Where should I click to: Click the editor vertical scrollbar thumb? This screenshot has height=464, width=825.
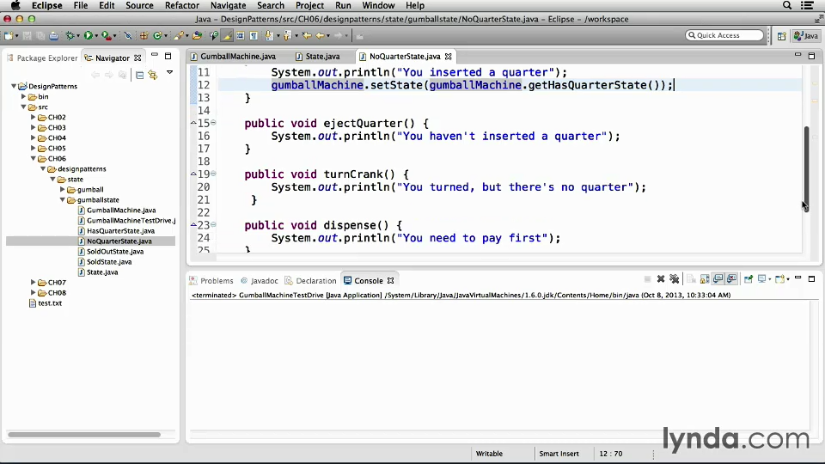pyautogui.click(x=806, y=168)
